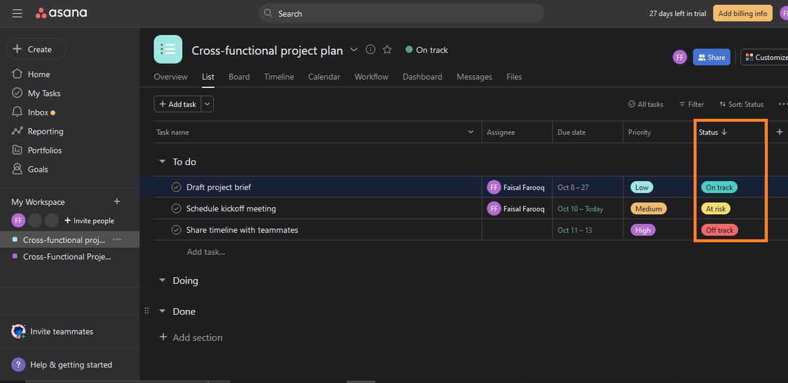Open Reporting in the sidebar
This screenshot has width=788, height=383.
click(x=44, y=131)
